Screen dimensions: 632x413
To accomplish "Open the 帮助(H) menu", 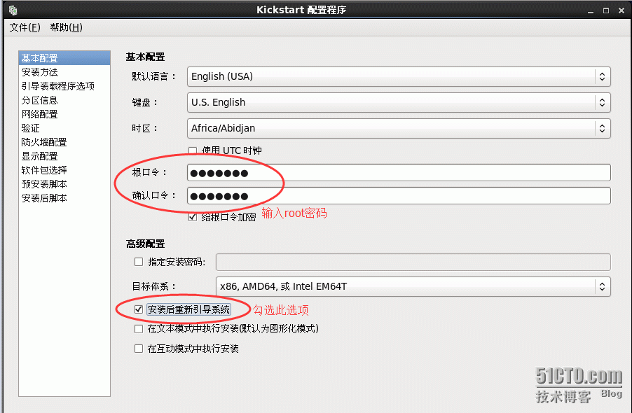I will pyautogui.click(x=66, y=27).
